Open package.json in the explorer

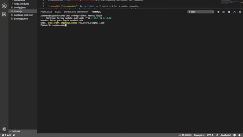21,19
